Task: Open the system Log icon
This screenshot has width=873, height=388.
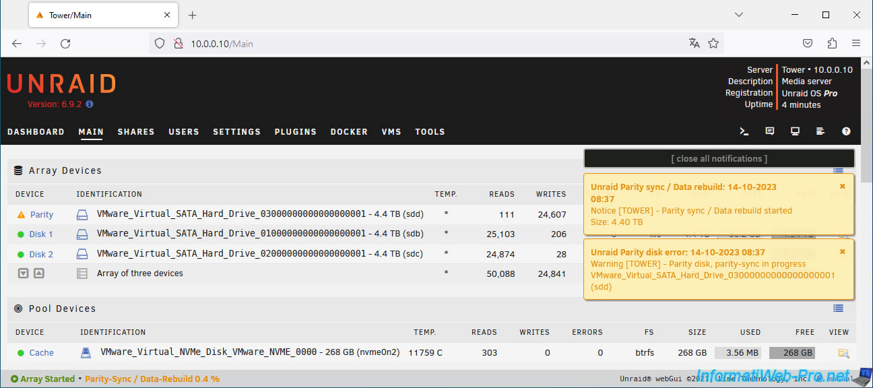Action: click(820, 131)
